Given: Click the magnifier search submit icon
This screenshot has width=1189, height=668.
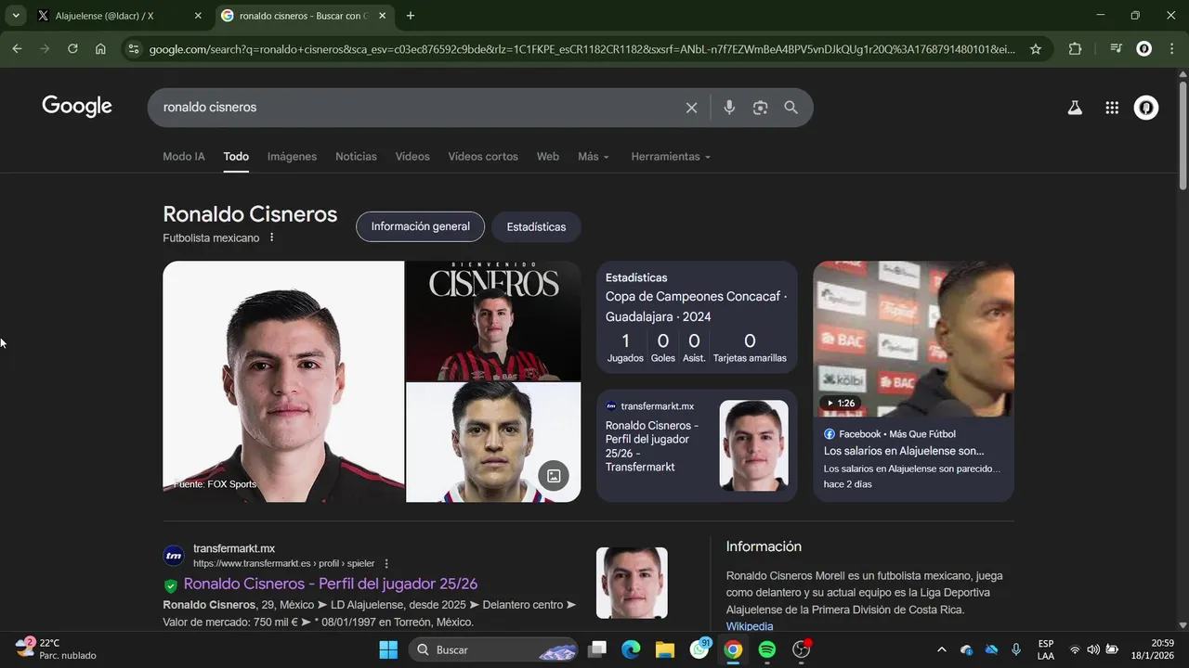Looking at the screenshot, I should click(x=790, y=108).
